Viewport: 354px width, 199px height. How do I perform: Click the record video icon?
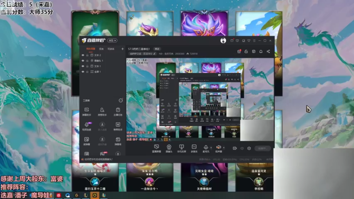point(235,148)
